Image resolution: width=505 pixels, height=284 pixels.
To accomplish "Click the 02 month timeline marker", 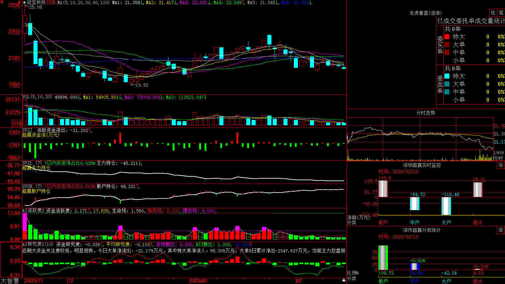I will pyautogui.click(x=299, y=281).
